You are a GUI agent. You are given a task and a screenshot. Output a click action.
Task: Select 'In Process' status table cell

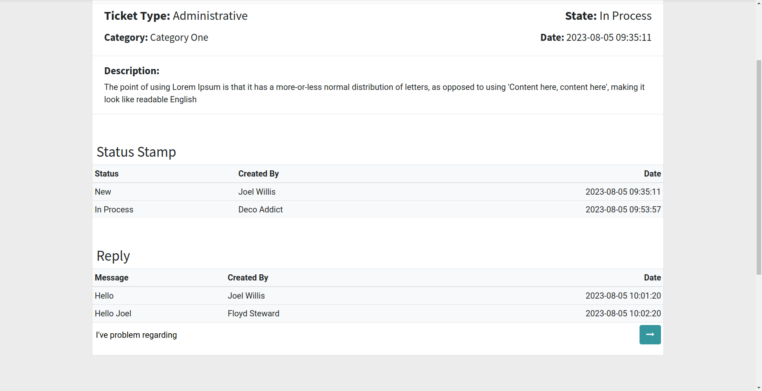(114, 210)
